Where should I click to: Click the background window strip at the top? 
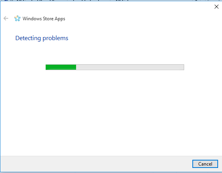[111, 0]
